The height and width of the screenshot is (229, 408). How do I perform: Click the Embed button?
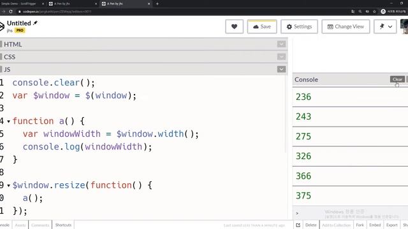pyautogui.click(x=375, y=225)
